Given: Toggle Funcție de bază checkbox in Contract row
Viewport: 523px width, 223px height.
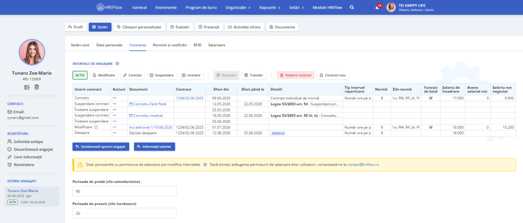Looking at the screenshot, I should click(431, 98).
